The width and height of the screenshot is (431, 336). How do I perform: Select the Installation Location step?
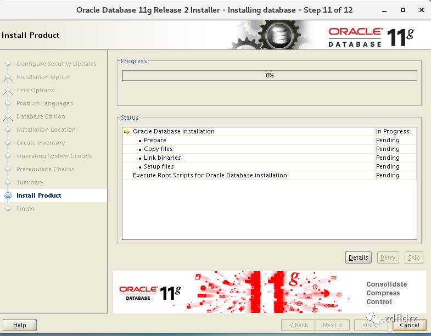coord(46,130)
